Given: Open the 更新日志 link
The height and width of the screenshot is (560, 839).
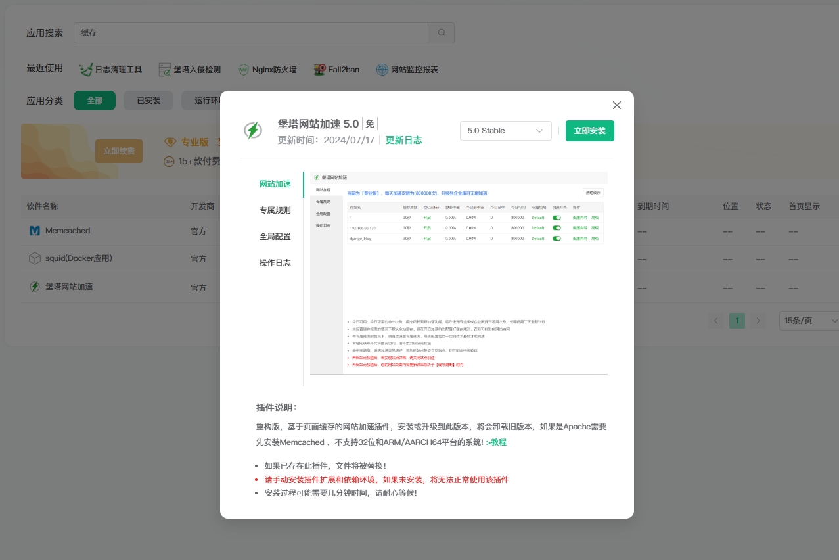Looking at the screenshot, I should point(403,140).
